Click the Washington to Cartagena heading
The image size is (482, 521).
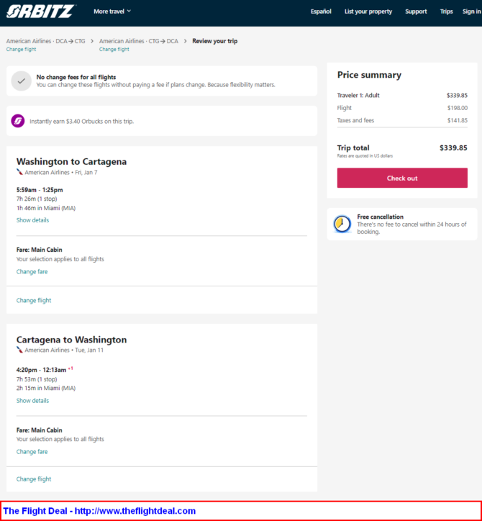(71, 161)
